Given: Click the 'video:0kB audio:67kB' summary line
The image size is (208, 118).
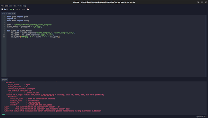Looking at the screenshot, I should click(52, 111).
